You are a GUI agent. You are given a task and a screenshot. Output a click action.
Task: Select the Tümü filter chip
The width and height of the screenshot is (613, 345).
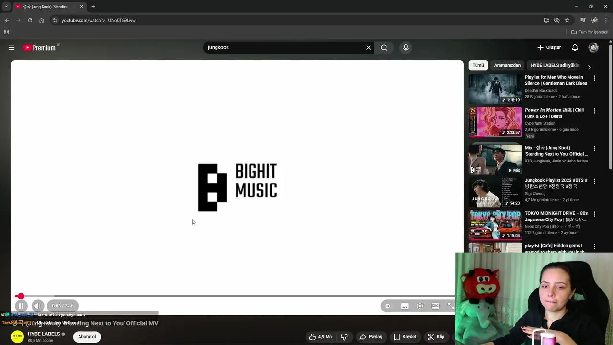[478, 65]
